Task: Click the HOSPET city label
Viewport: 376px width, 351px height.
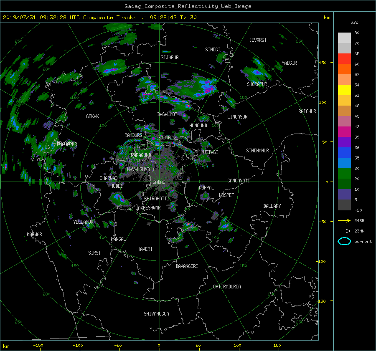Action: click(x=226, y=195)
